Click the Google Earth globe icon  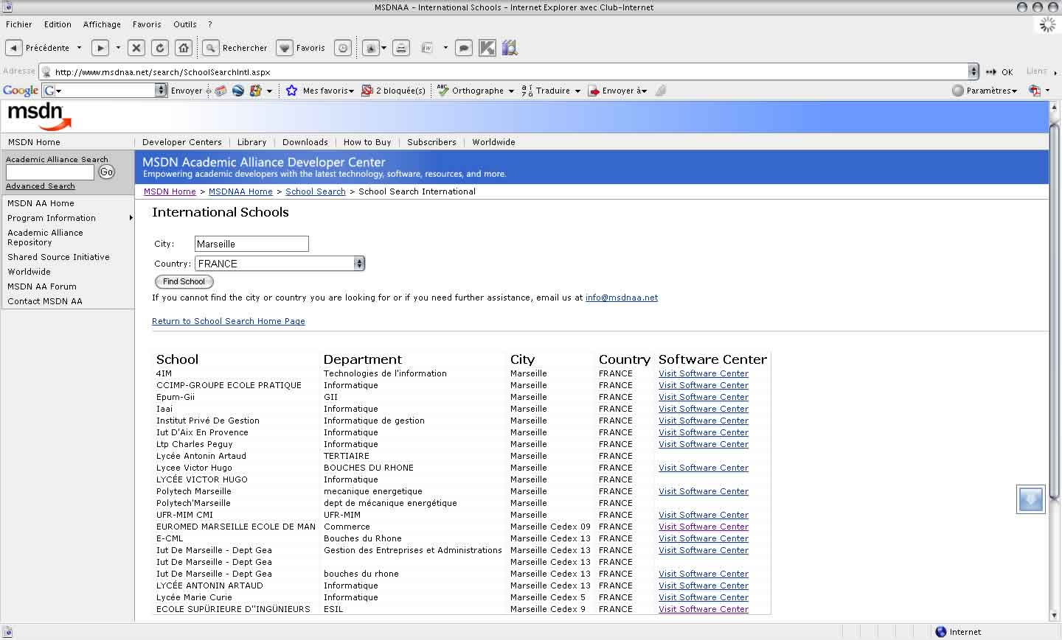coord(238,91)
